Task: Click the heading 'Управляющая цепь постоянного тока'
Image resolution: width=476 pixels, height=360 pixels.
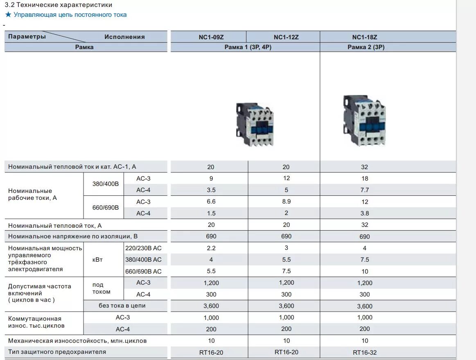Action: point(70,15)
